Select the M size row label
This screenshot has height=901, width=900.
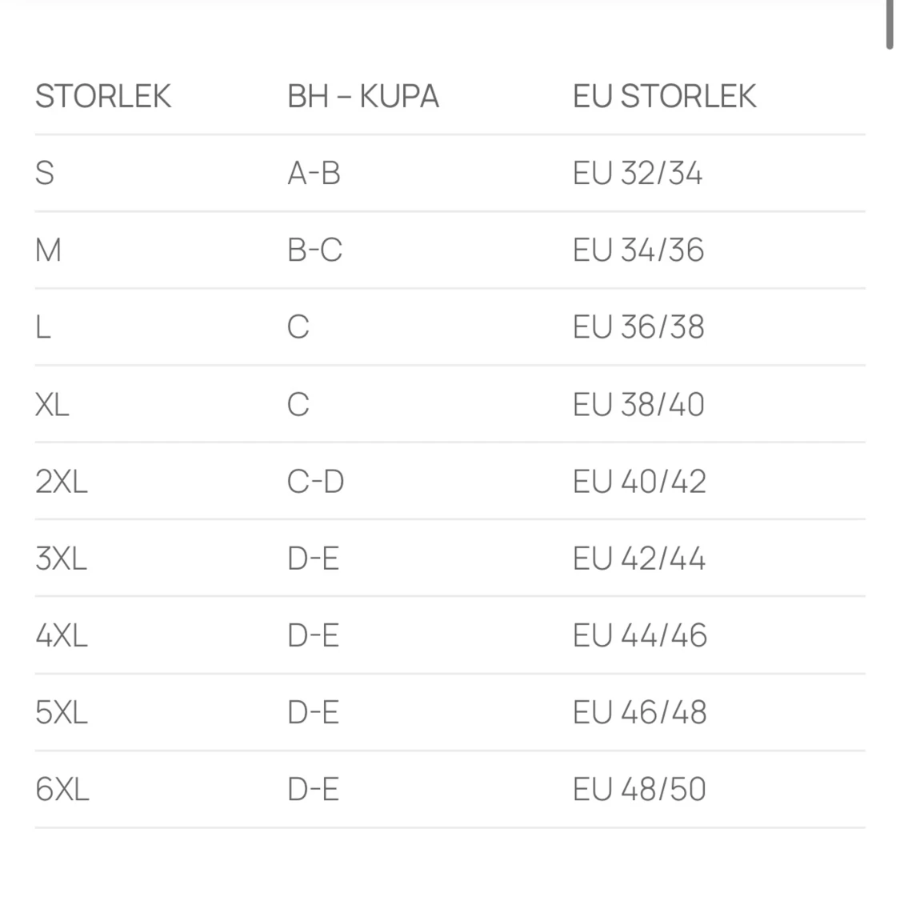48,250
